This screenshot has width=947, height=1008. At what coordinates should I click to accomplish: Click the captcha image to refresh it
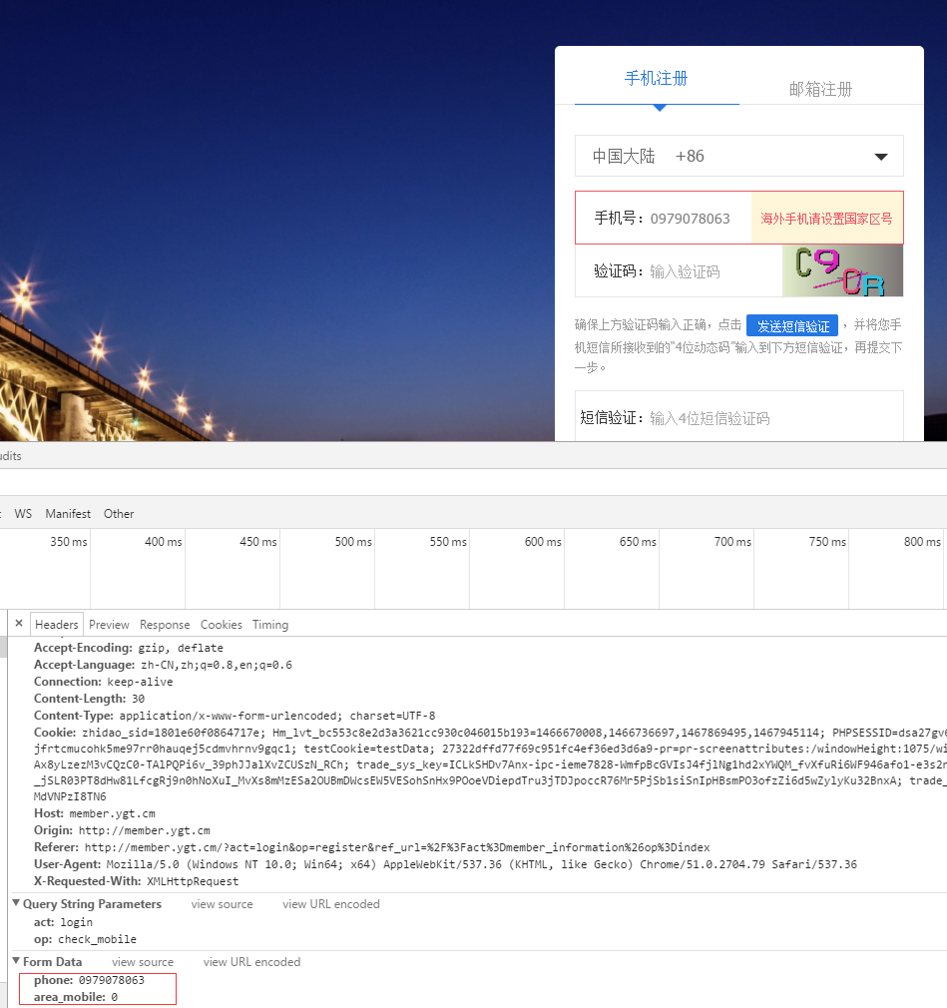(842, 270)
